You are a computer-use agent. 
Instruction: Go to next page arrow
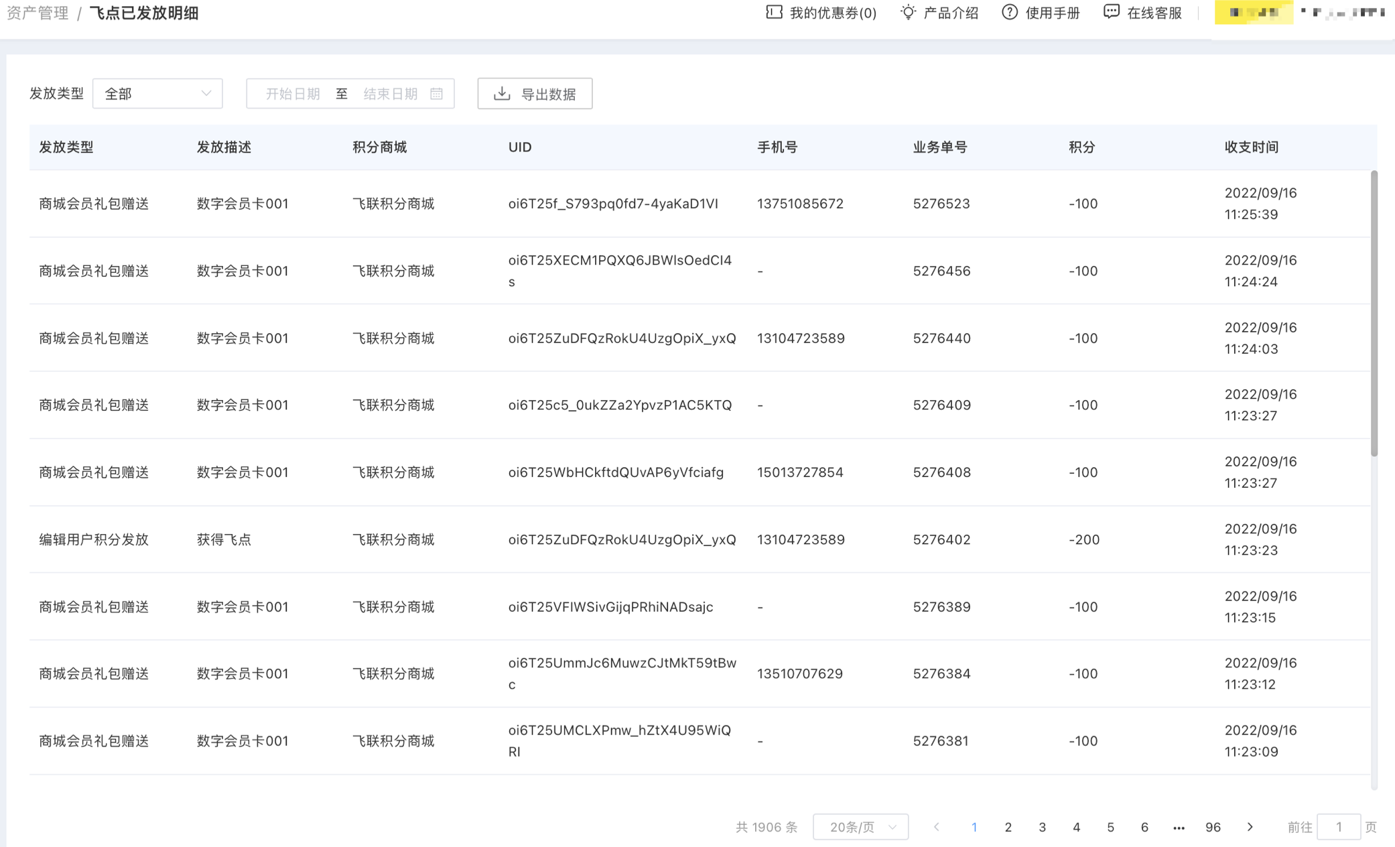pos(1250,827)
